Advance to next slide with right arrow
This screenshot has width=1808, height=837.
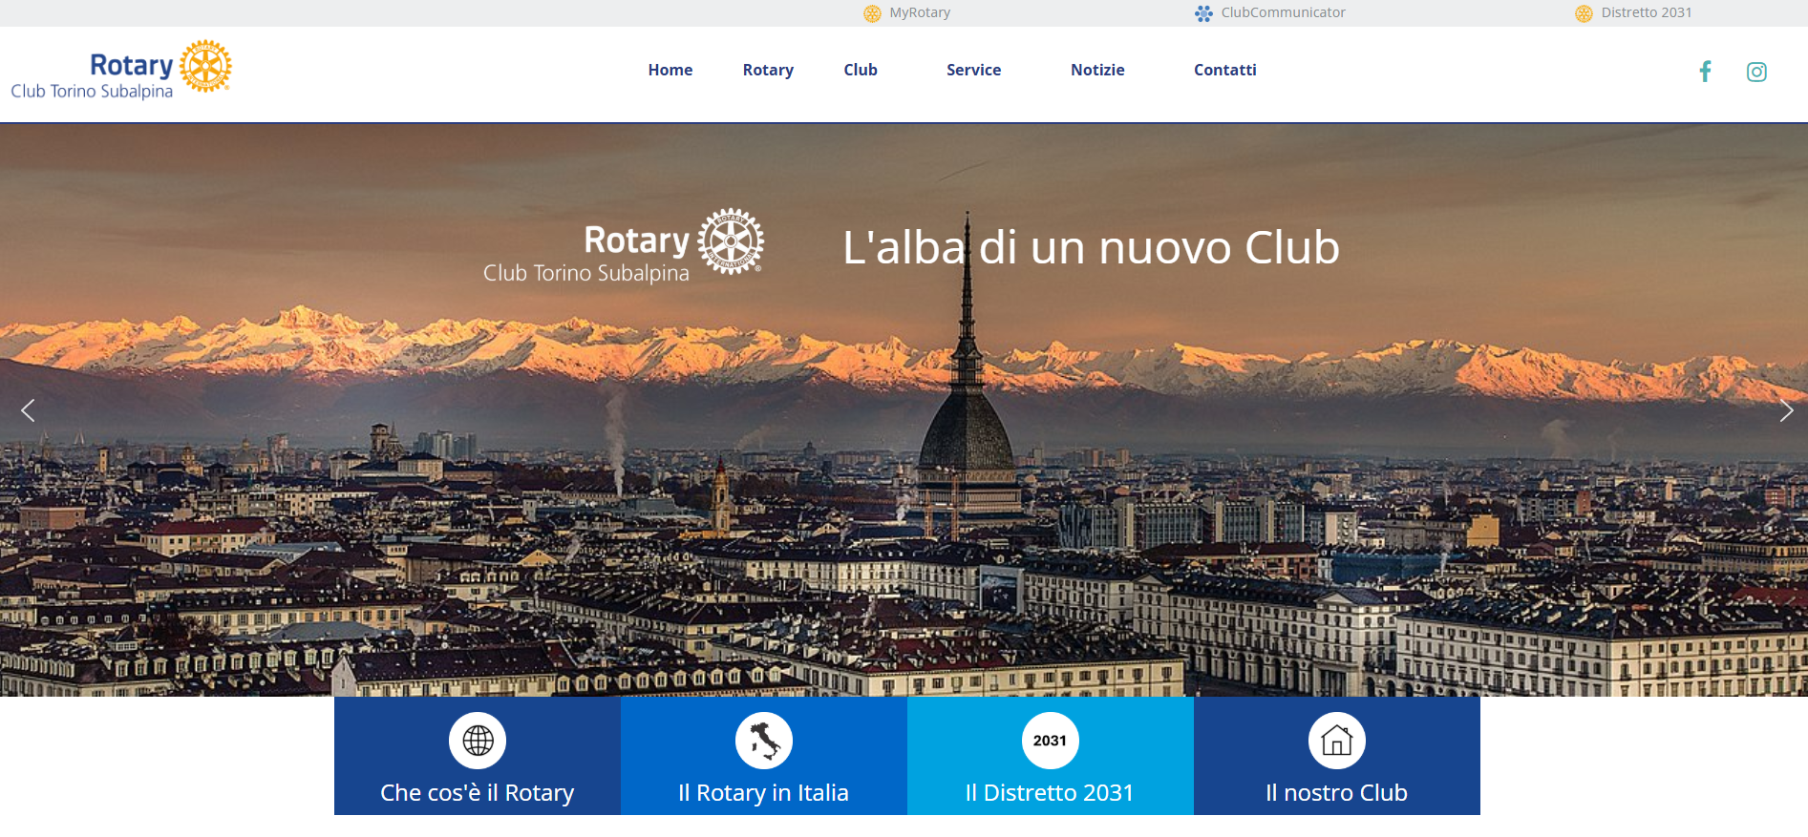(x=1786, y=410)
